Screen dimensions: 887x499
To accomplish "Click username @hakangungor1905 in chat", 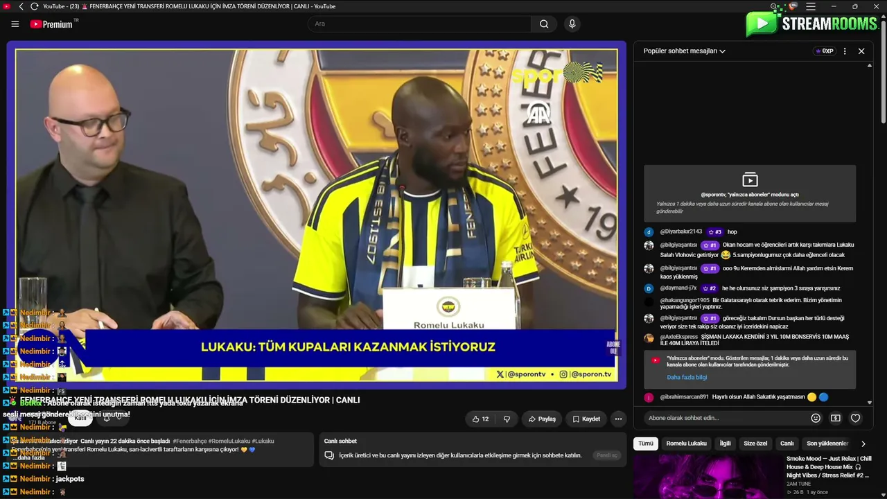I will tap(685, 300).
